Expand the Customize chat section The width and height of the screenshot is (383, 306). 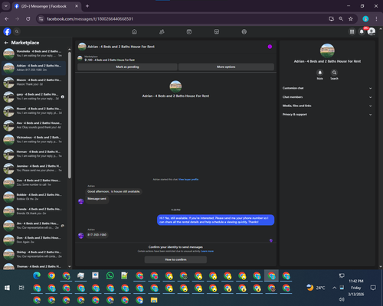tap(327, 88)
